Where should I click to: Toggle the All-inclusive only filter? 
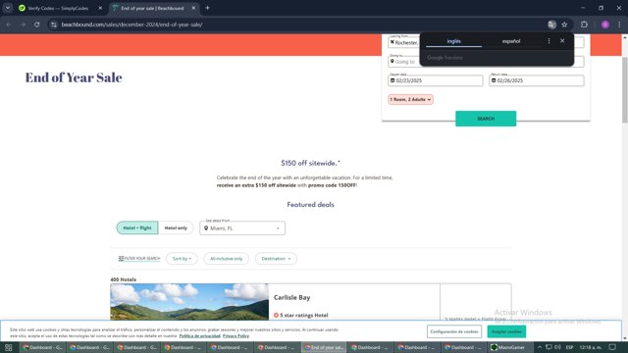[x=227, y=259]
